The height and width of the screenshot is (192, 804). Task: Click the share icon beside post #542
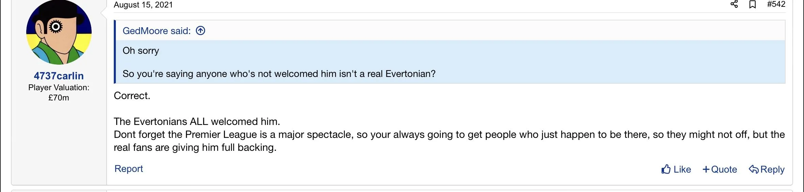tap(734, 4)
